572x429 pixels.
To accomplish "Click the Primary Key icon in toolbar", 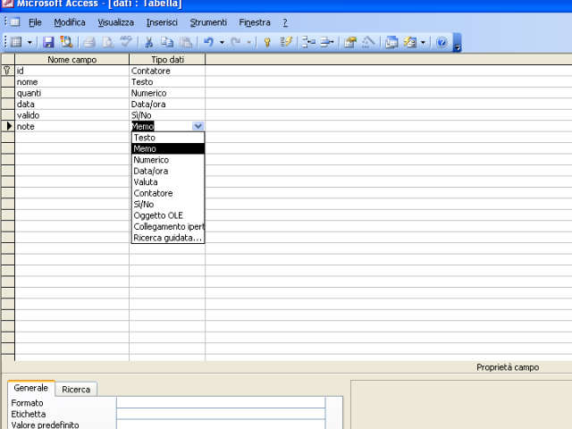I will 266,42.
